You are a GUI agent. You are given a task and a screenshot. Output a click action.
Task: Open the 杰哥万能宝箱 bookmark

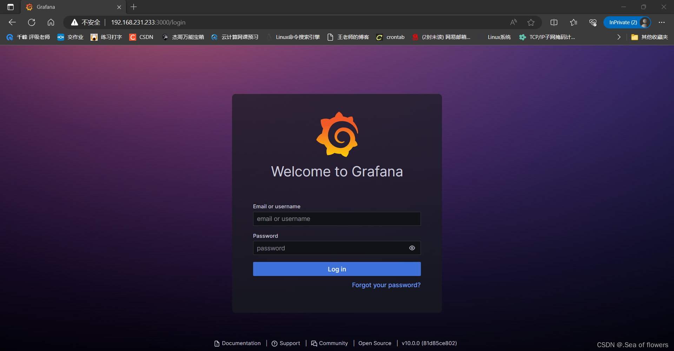[x=183, y=37]
